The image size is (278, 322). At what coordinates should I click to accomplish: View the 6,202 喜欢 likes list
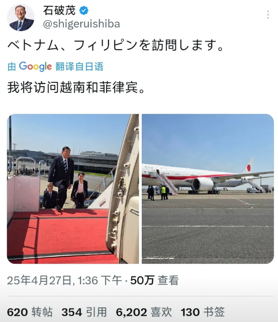coord(144,312)
